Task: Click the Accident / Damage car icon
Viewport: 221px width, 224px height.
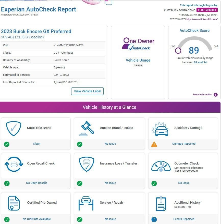Action: 160,129
